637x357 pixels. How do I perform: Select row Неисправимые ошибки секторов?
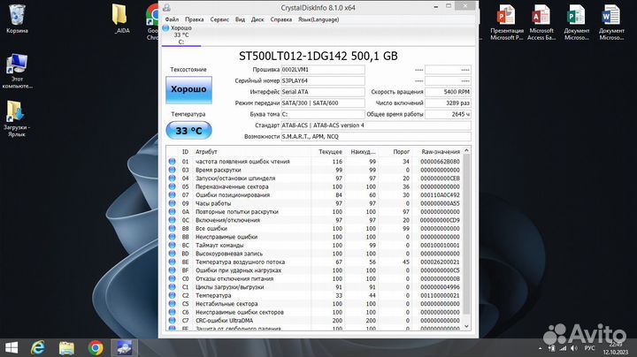[314, 313]
